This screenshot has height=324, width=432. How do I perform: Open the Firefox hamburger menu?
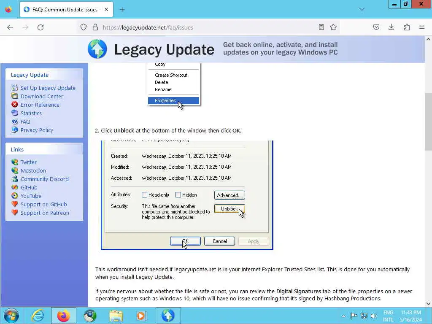[x=422, y=27]
